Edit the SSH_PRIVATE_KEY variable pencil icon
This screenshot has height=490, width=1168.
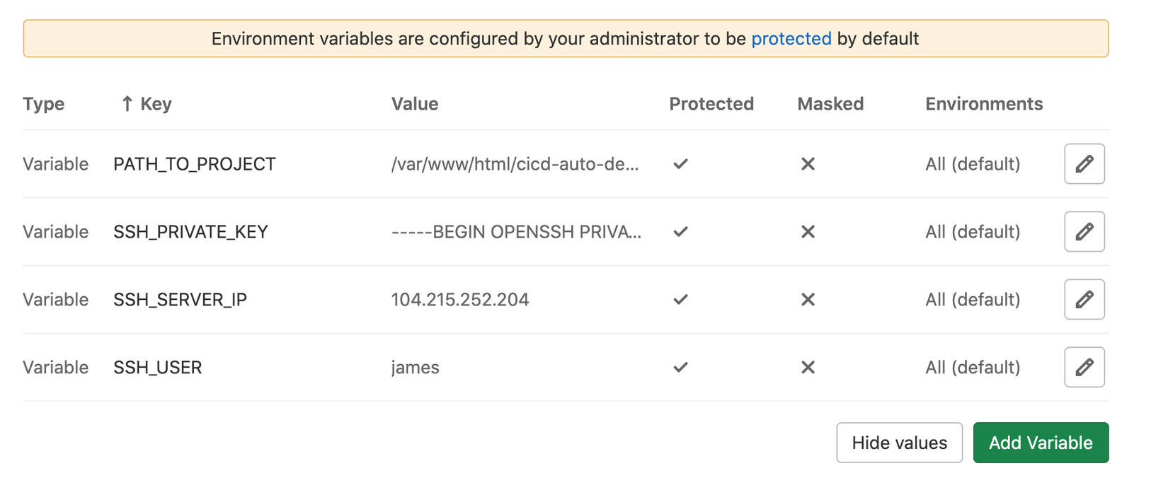pyautogui.click(x=1084, y=232)
